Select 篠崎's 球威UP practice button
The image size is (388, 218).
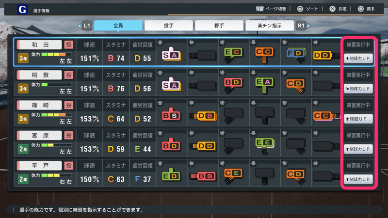358,119
